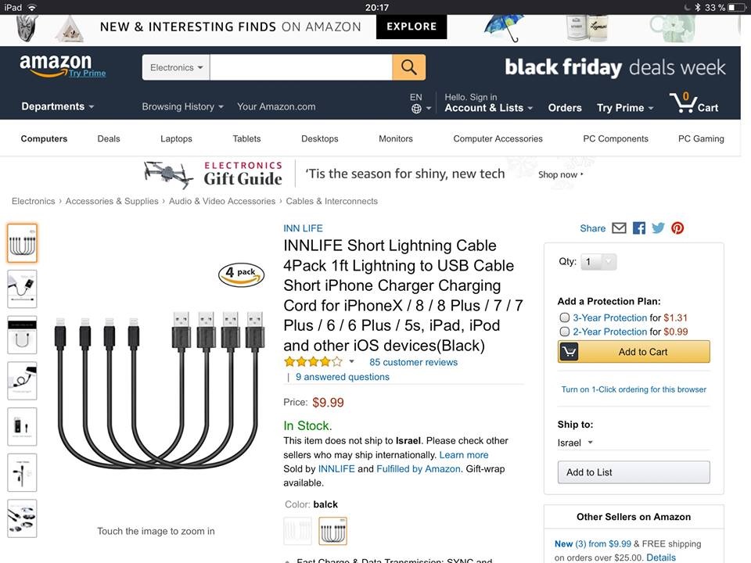Open the Qty quantity dropdown
This screenshot has width=751, height=563.
tap(599, 262)
